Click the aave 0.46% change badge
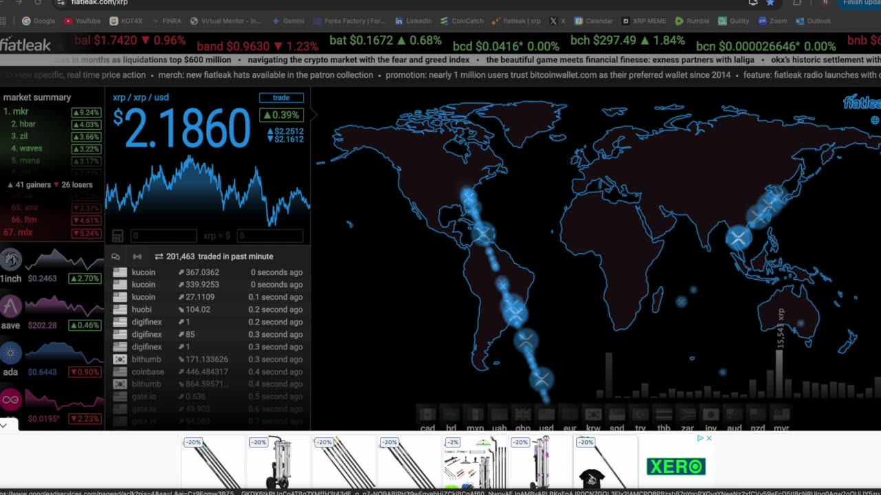The height and width of the screenshot is (495, 881). click(x=86, y=325)
